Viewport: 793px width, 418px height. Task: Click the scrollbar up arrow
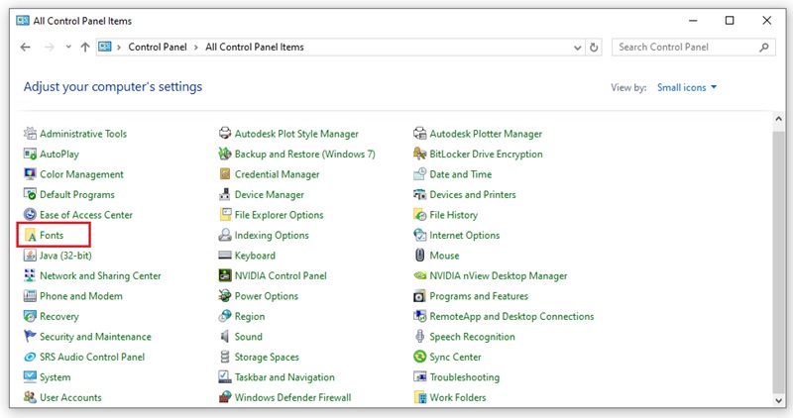tap(778, 119)
